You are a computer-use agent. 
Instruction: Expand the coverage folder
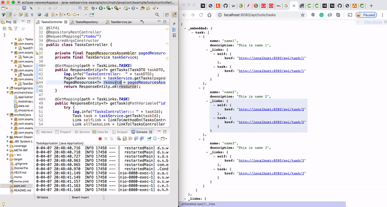click(8, 146)
